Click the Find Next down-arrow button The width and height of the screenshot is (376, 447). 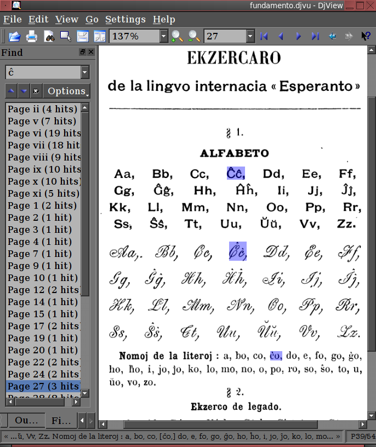pyautogui.click(x=24, y=91)
